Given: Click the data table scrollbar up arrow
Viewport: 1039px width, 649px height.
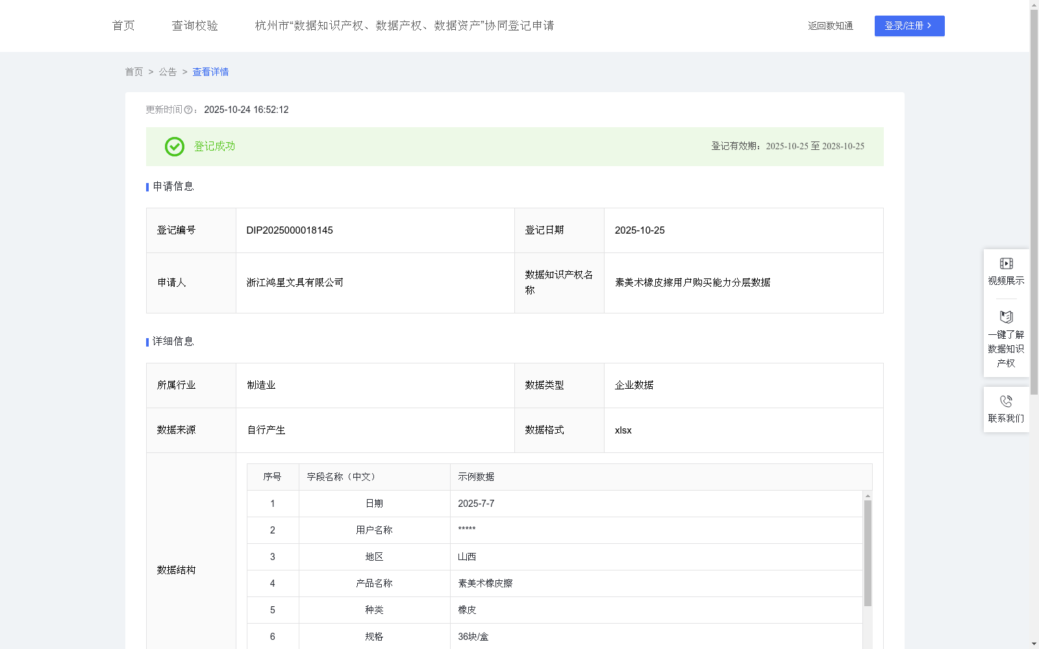Looking at the screenshot, I should click(x=868, y=496).
